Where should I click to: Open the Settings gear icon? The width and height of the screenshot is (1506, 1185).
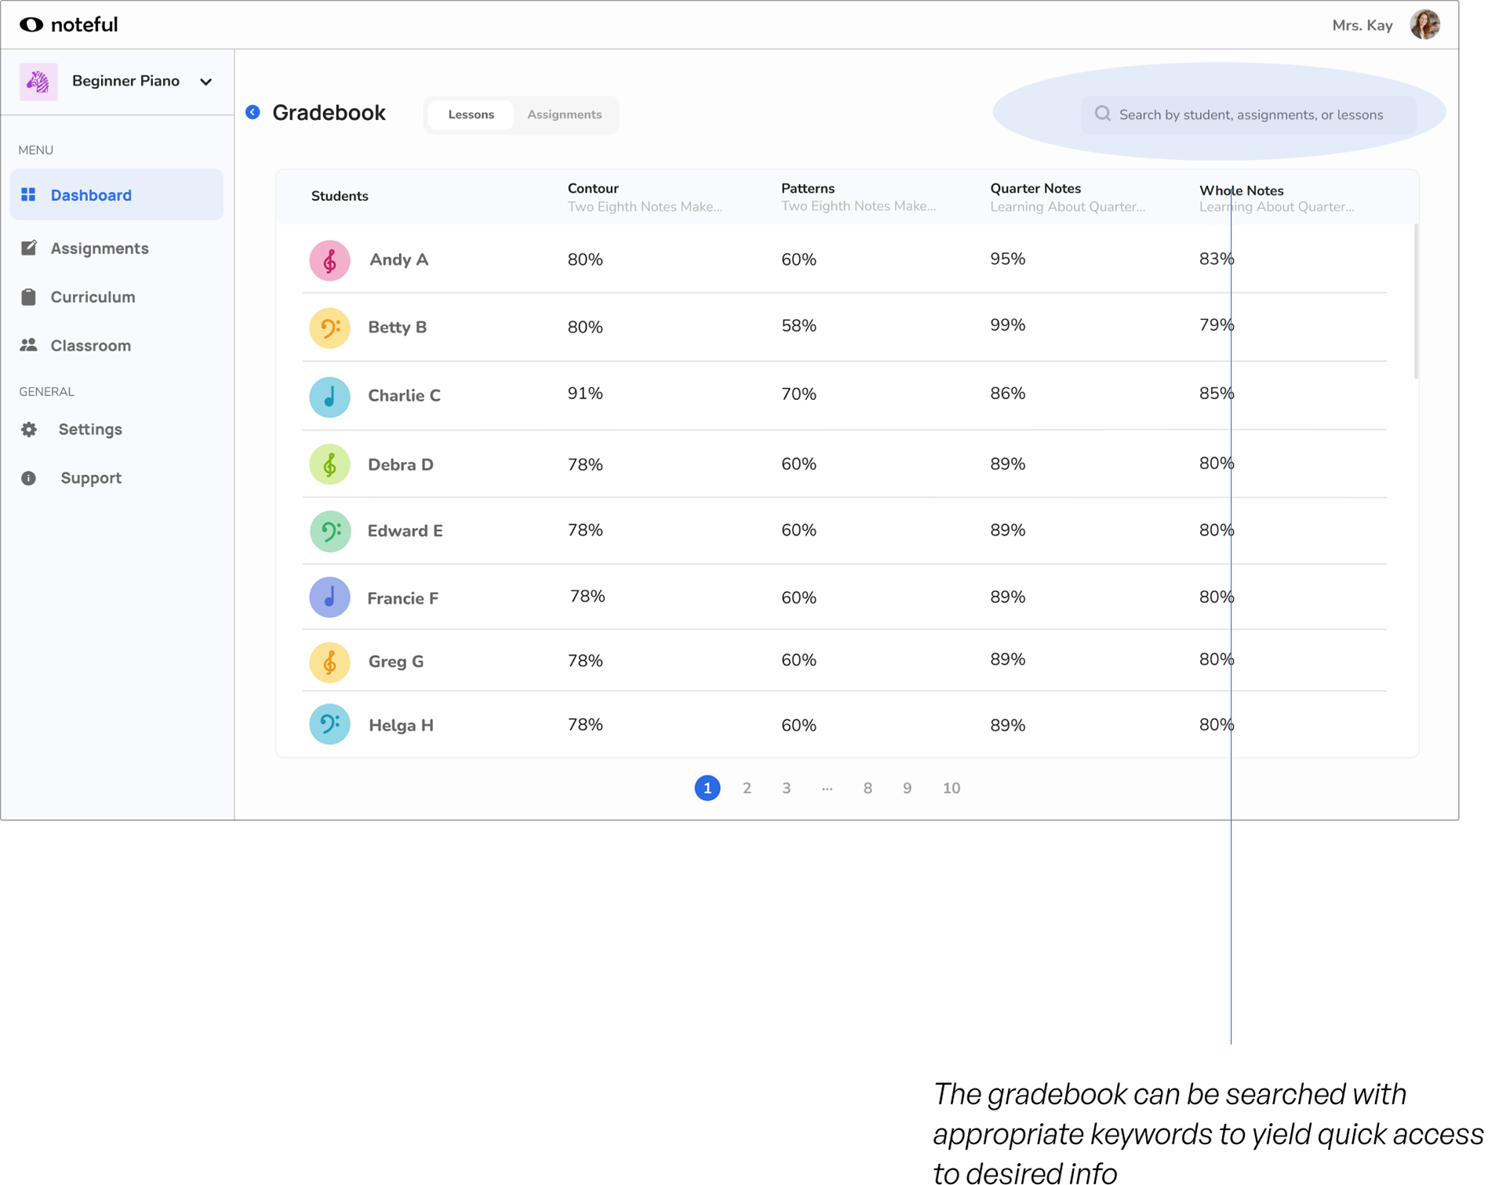(29, 430)
